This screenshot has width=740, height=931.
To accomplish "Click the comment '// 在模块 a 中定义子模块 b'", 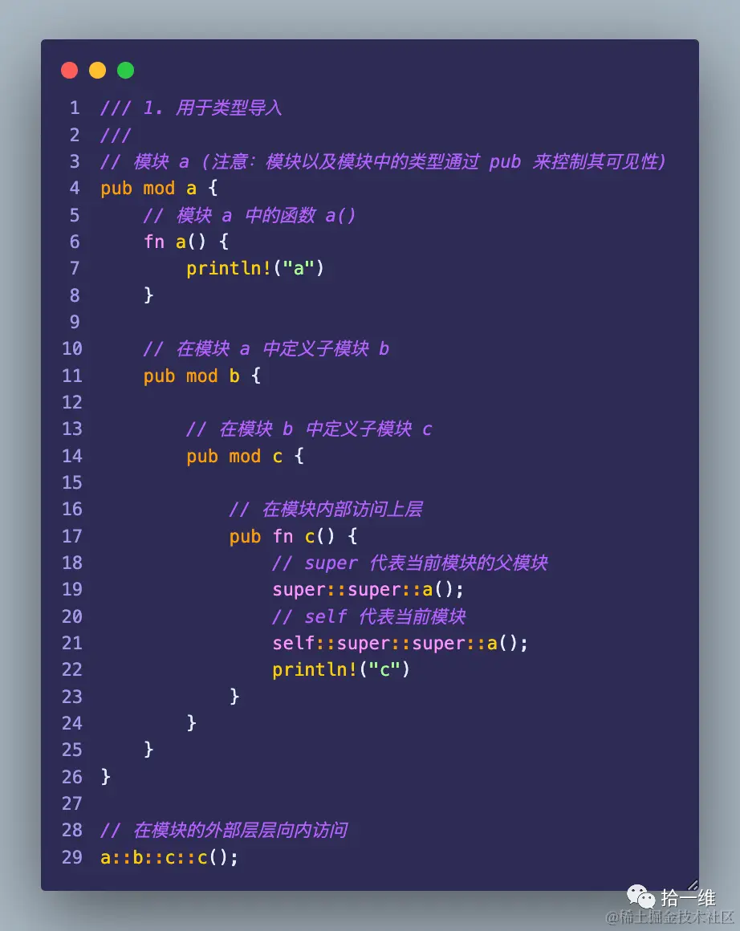I will 266,348.
